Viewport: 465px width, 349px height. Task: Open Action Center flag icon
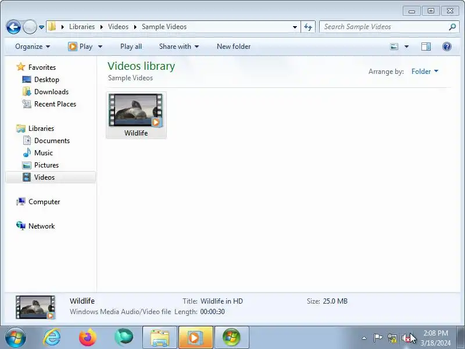[x=377, y=338]
